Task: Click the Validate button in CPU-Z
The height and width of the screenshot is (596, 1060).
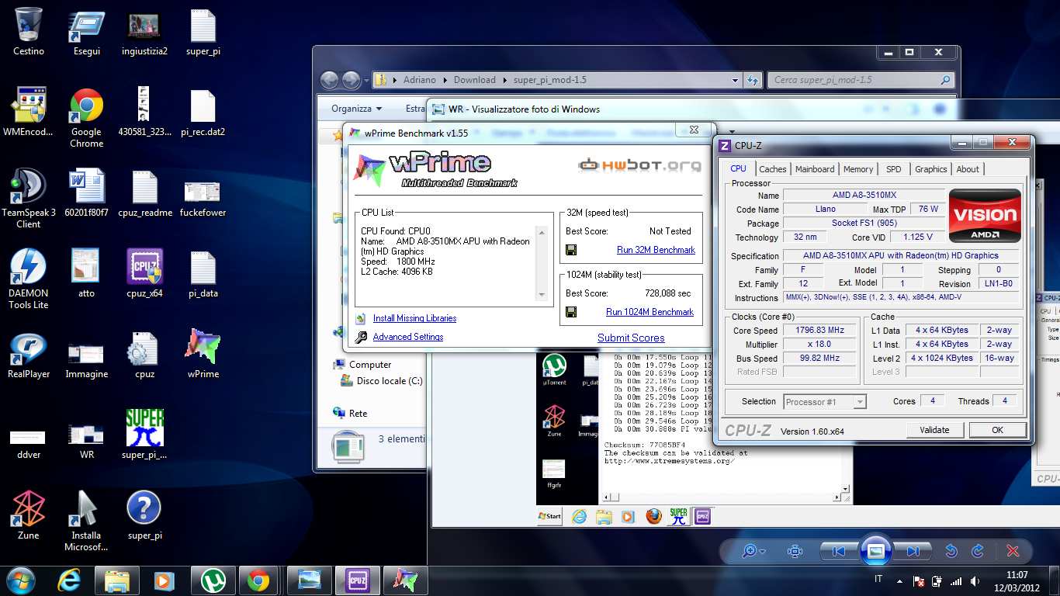Action: (934, 430)
